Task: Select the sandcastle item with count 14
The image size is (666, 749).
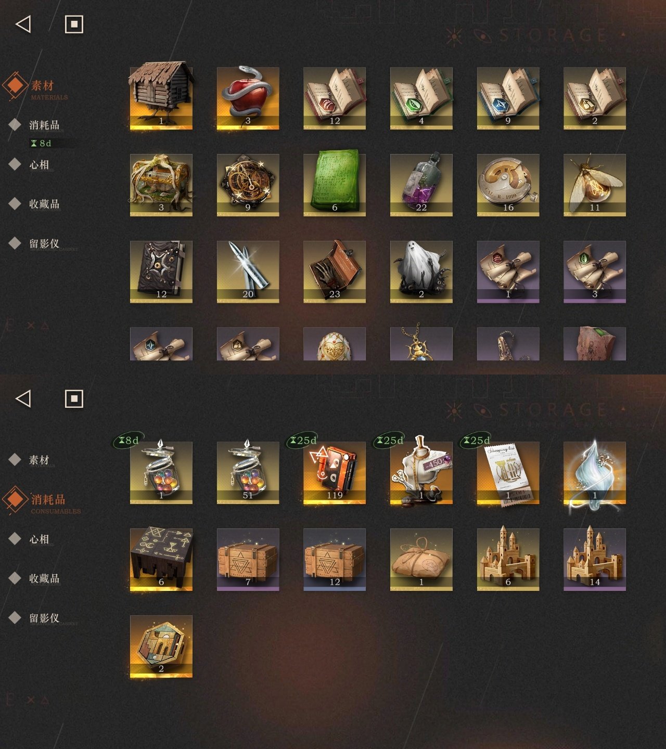Action: click(595, 560)
